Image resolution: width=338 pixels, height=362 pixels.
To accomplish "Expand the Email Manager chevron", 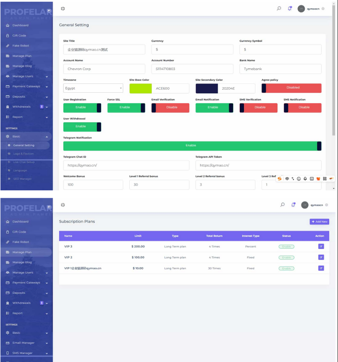I will (46, 343).
